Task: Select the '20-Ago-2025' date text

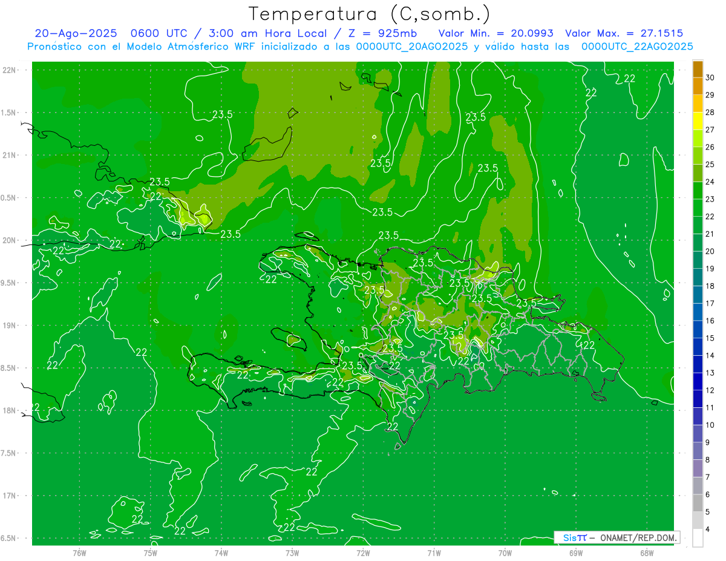Action: coord(76,34)
